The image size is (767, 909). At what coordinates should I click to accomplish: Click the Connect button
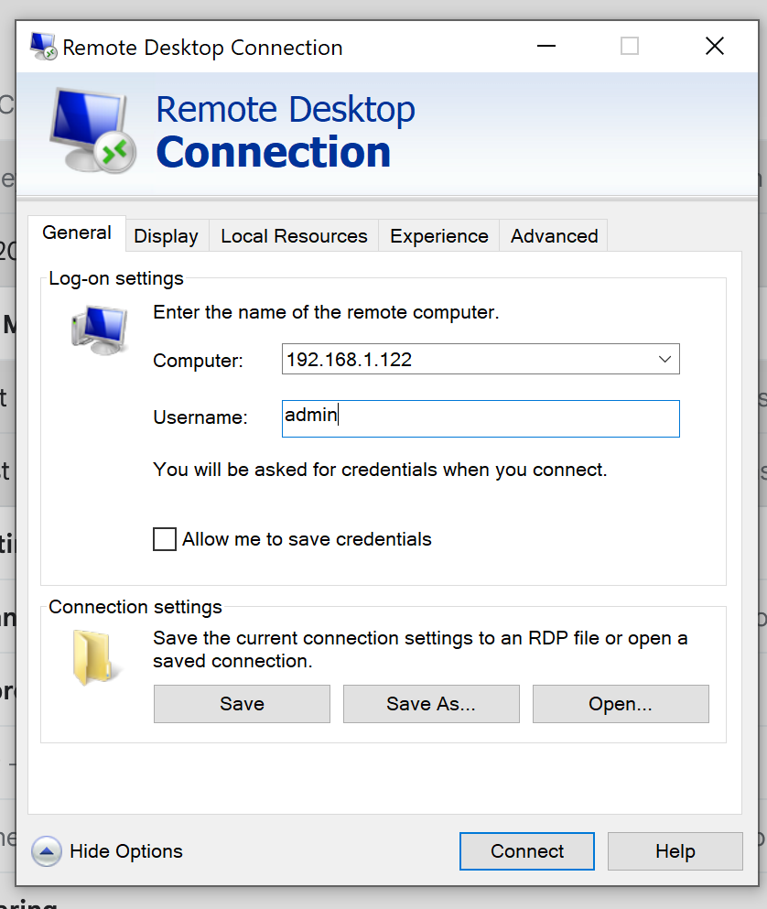click(x=526, y=851)
